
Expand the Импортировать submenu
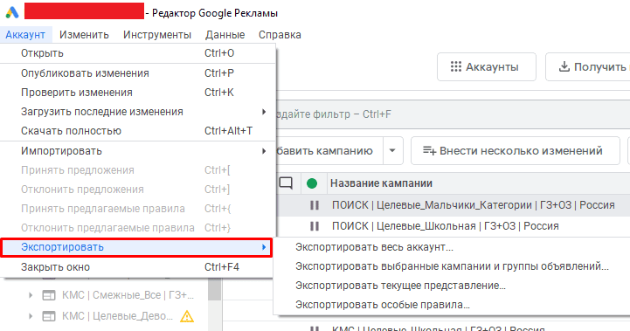point(138,151)
